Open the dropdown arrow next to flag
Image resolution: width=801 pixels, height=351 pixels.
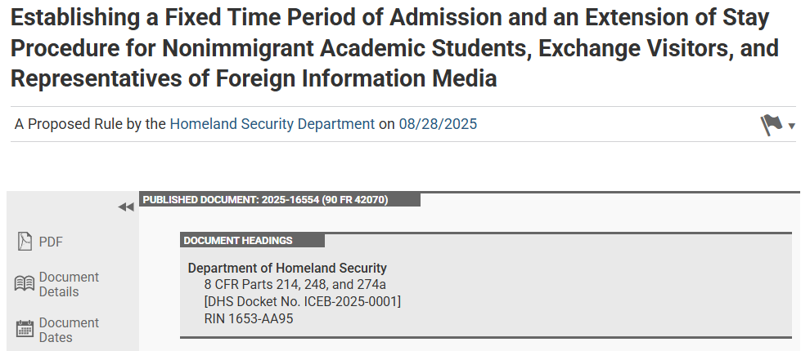pos(791,126)
